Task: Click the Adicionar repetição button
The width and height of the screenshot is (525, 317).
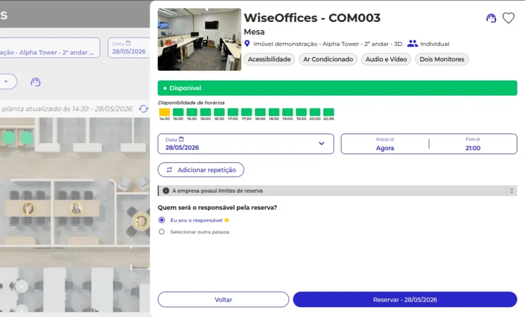Action: pos(201,170)
